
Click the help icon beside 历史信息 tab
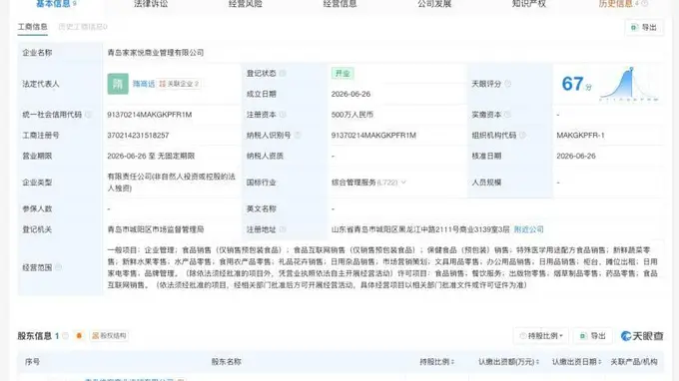pos(645,3)
